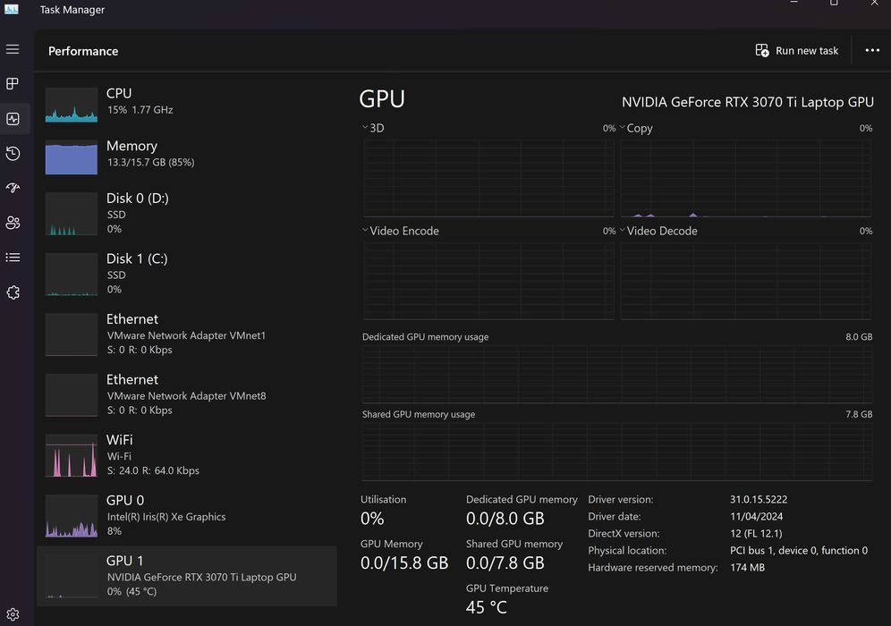The height and width of the screenshot is (626, 891).
Task: Click Run new task button
Action: (x=797, y=51)
